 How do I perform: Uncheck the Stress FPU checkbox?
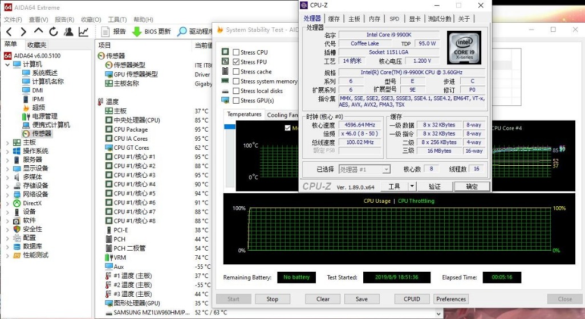(236, 62)
